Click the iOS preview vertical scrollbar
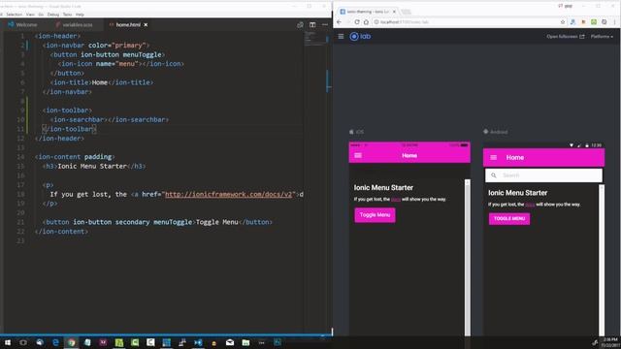This screenshot has width=621, height=349. 468,257
